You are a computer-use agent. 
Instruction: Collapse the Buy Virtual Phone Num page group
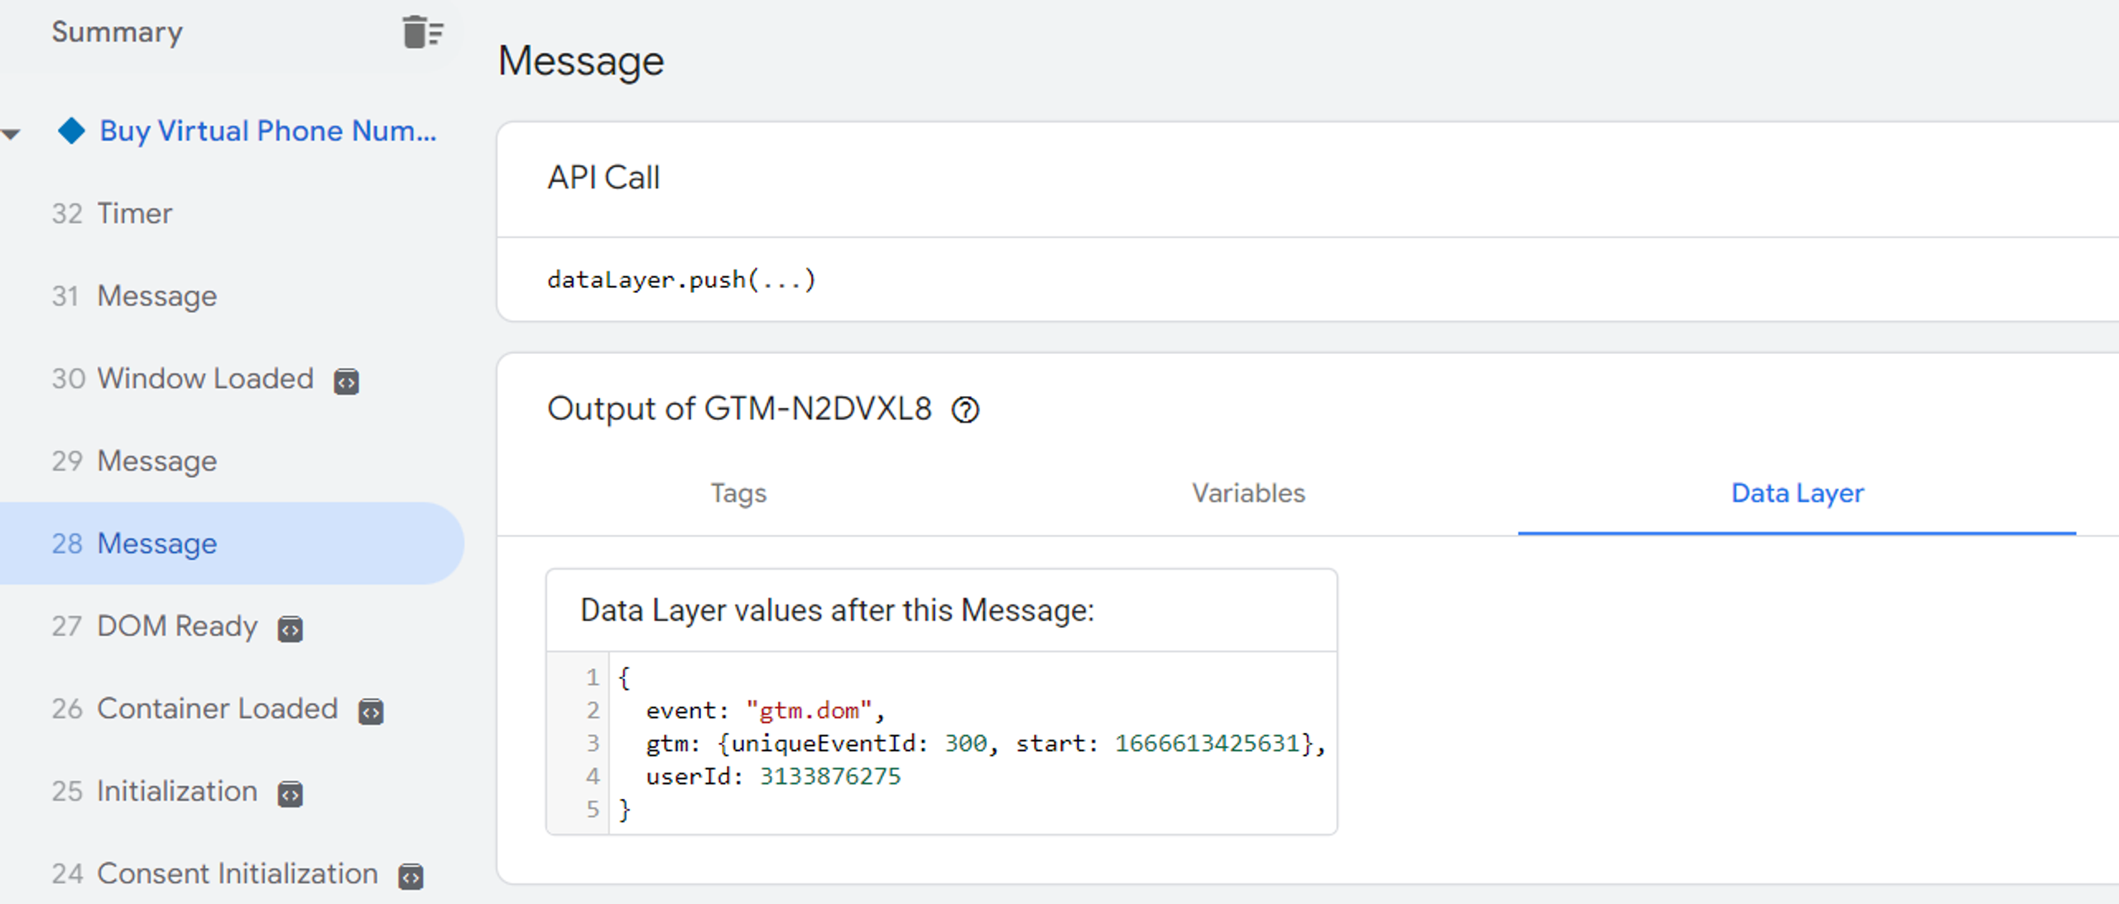tap(12, 133)
